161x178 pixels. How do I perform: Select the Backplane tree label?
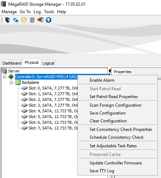click(x=30, y=82)
